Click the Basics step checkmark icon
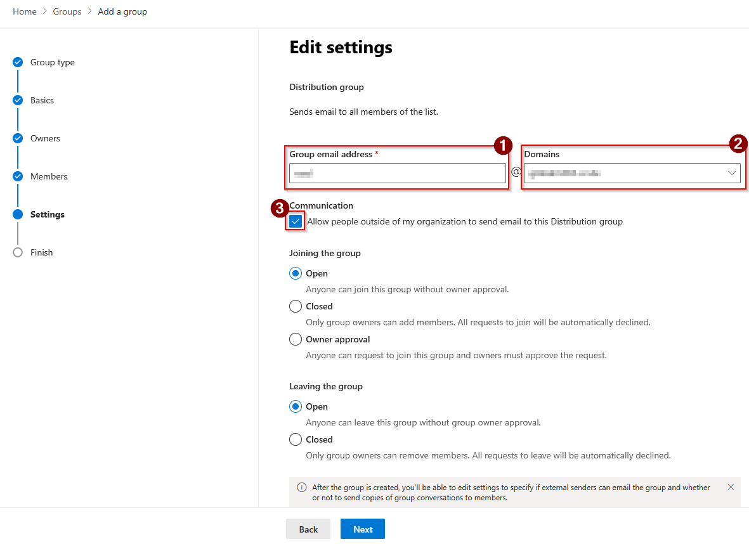Viewport: 749px width, 544px height. (x=18, y=100)
